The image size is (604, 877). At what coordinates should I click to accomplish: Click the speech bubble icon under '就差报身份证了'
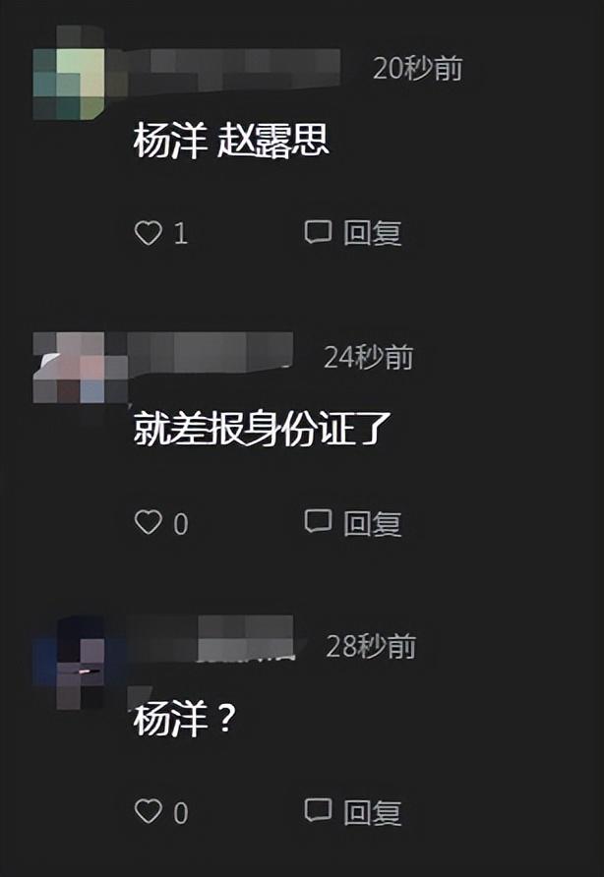click(318, 521)
